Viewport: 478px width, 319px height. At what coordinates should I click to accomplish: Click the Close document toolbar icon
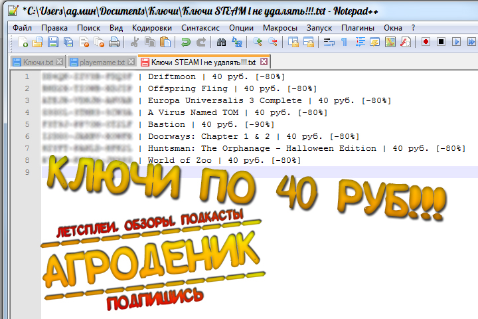tap(84, 42)
